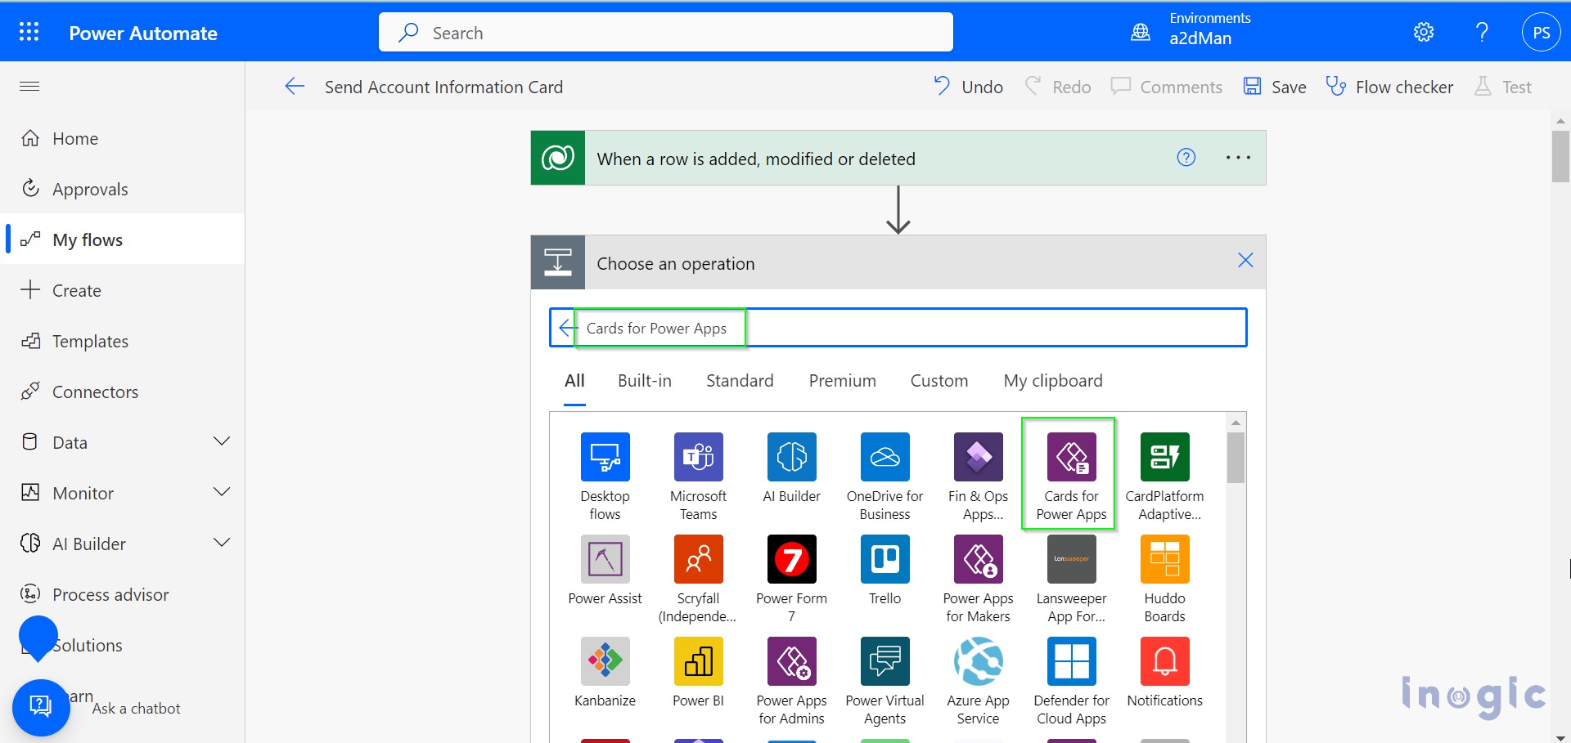Click the Redo button
1571x743 pixels.
1058,87
